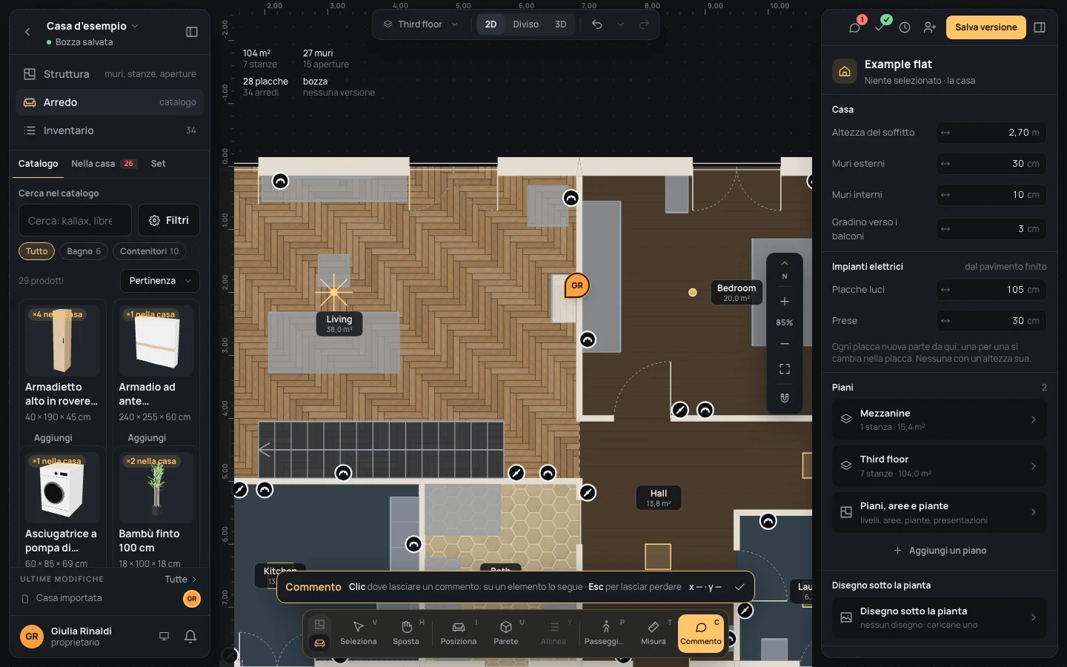
Task: Collapse the left sidebar panel
Action: 192,32
